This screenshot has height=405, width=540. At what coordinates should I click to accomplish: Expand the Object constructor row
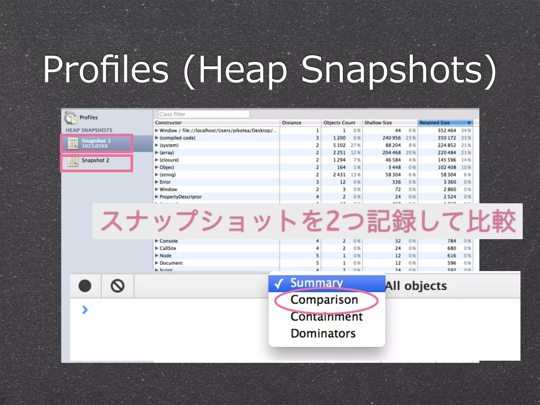[x=157, y=167]
